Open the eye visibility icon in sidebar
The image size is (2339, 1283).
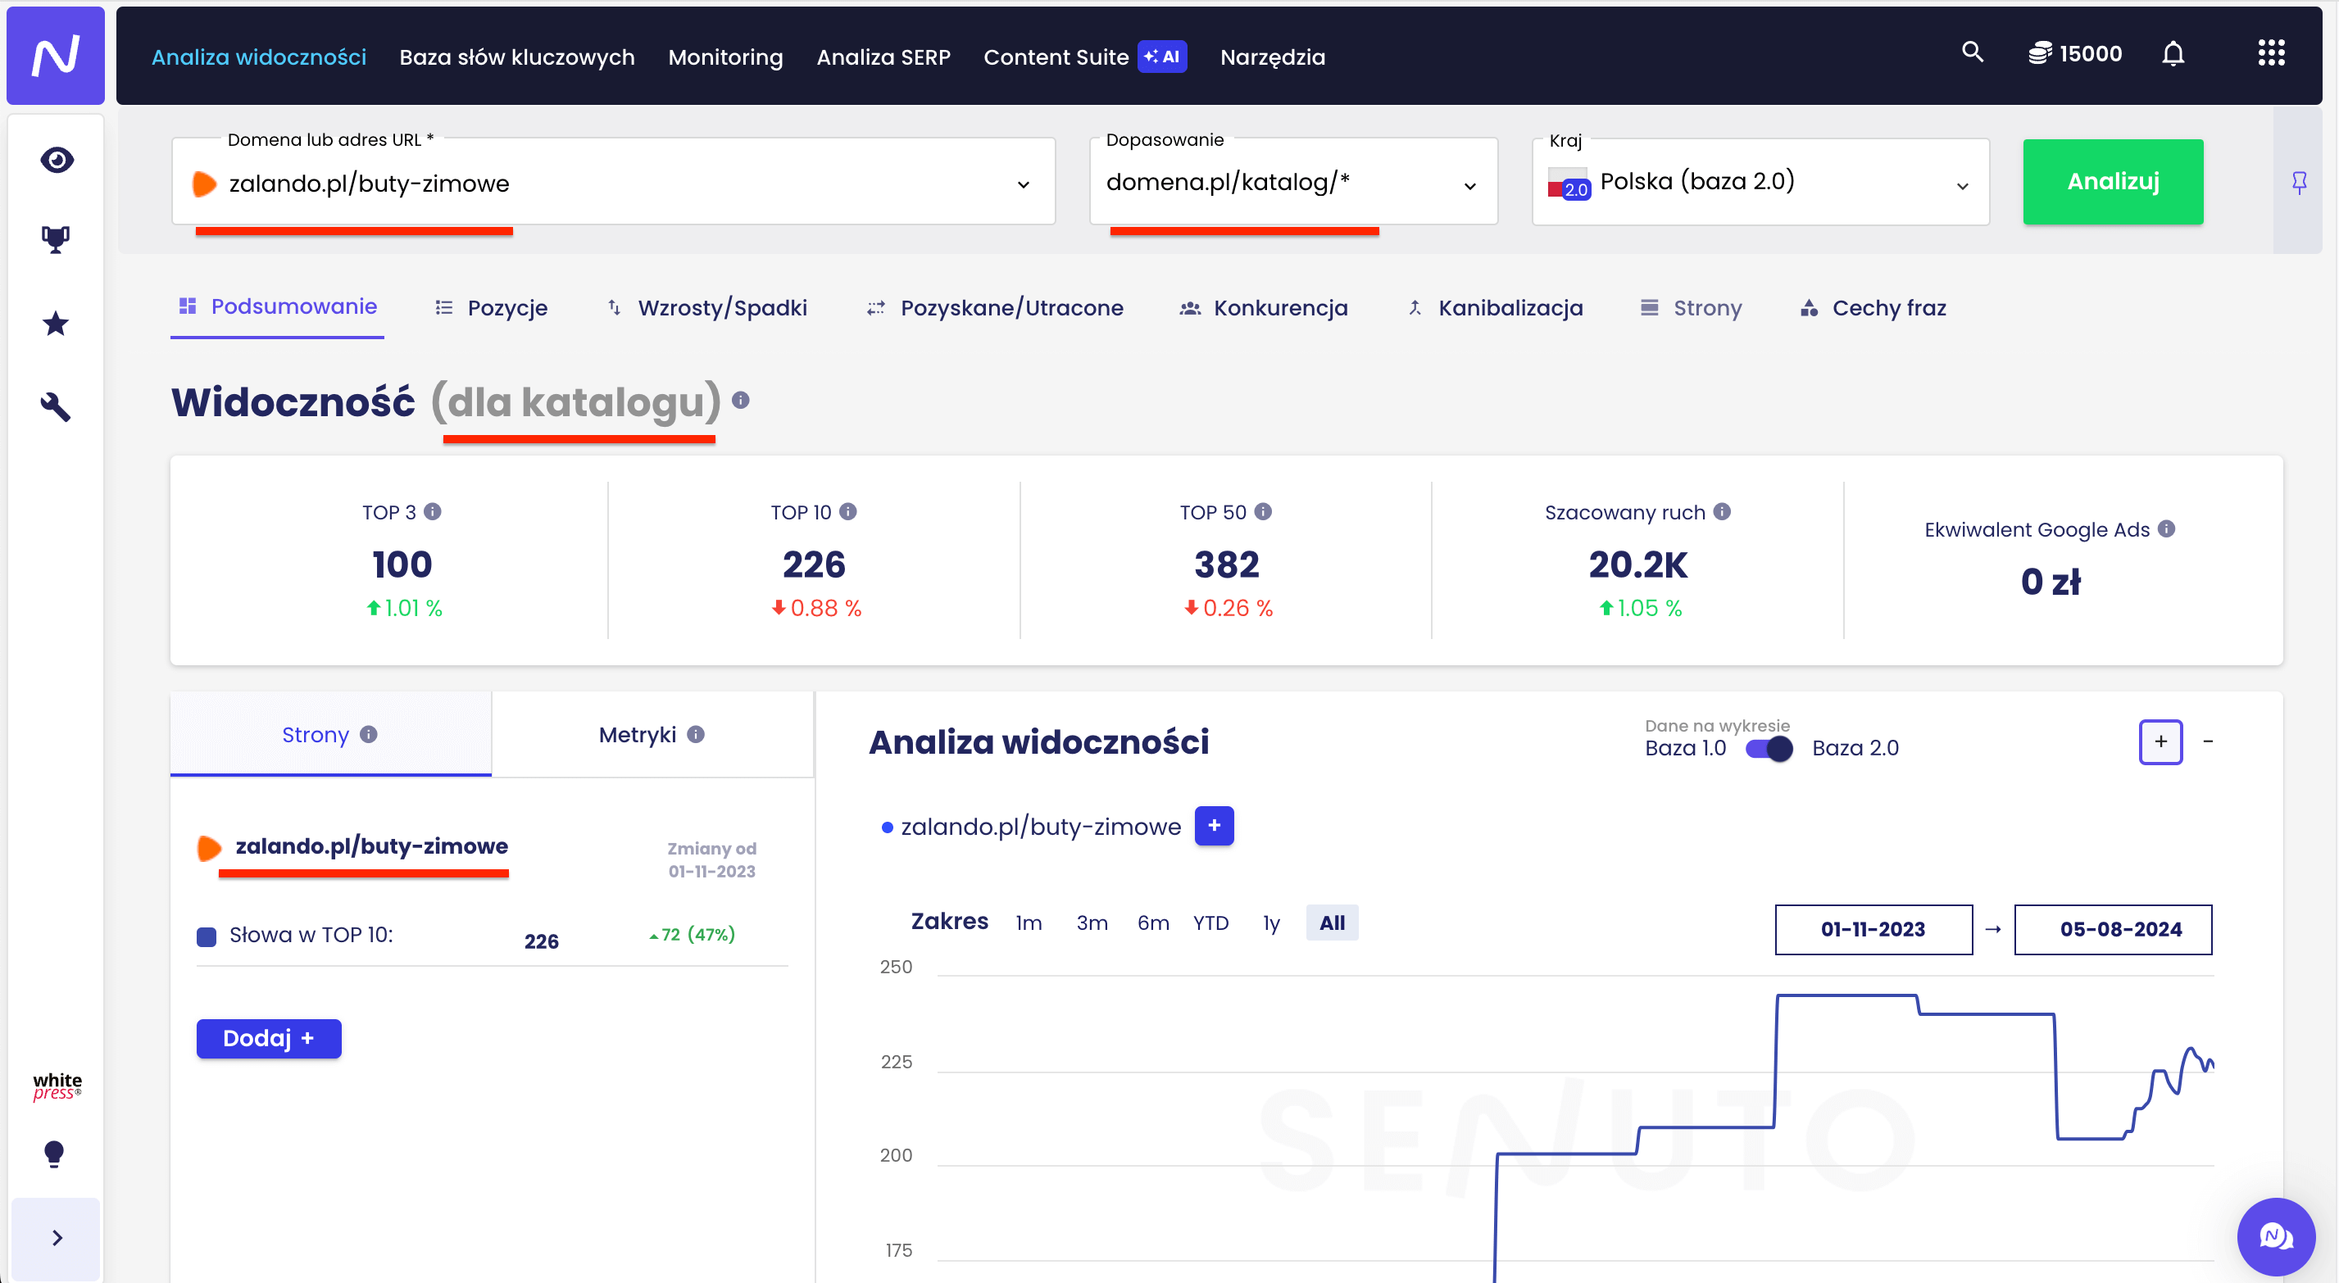pos(57,160)
